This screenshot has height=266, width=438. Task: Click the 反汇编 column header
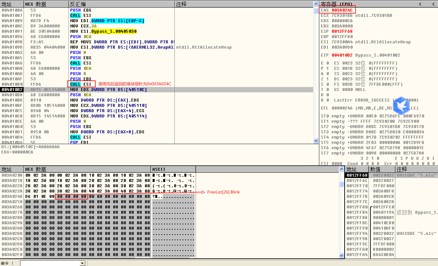tap(122, 4)
